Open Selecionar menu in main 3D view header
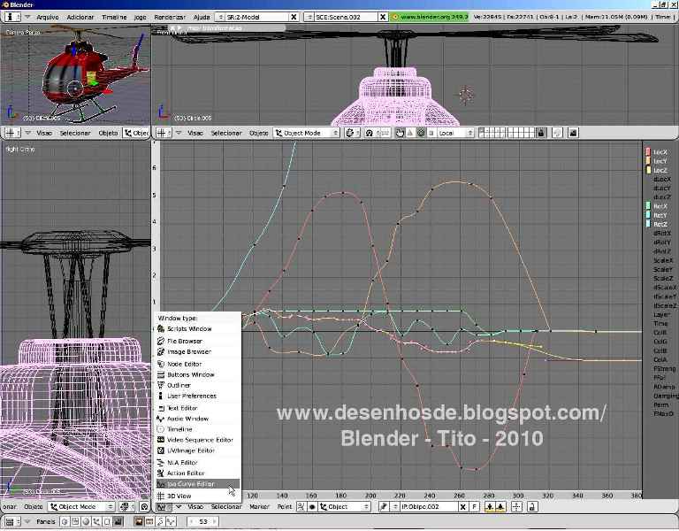Screen dimensions: 679x531 pos(226,133)
